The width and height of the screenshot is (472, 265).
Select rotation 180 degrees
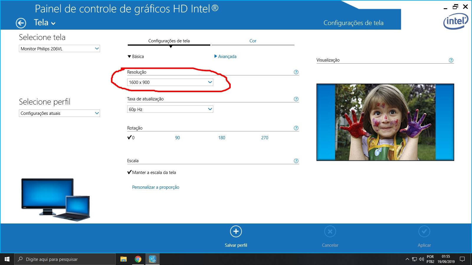tap(222, 138)
